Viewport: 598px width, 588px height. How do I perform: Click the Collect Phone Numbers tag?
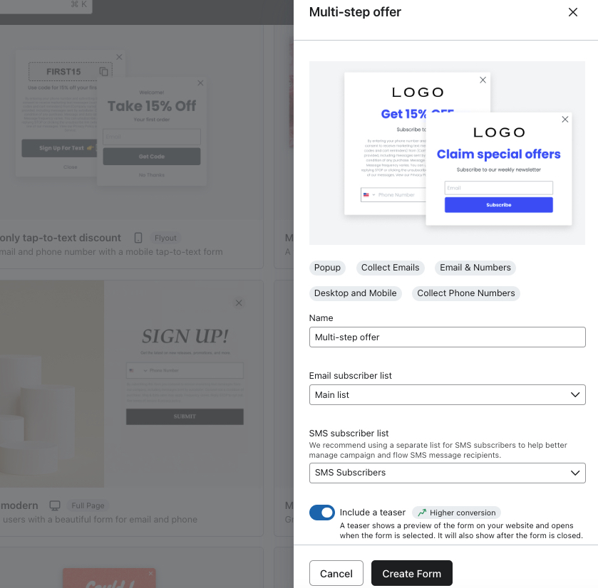[x=465, y=293]
